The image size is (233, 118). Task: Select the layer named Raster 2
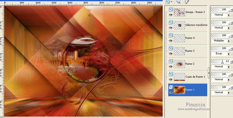coord(190,64)
